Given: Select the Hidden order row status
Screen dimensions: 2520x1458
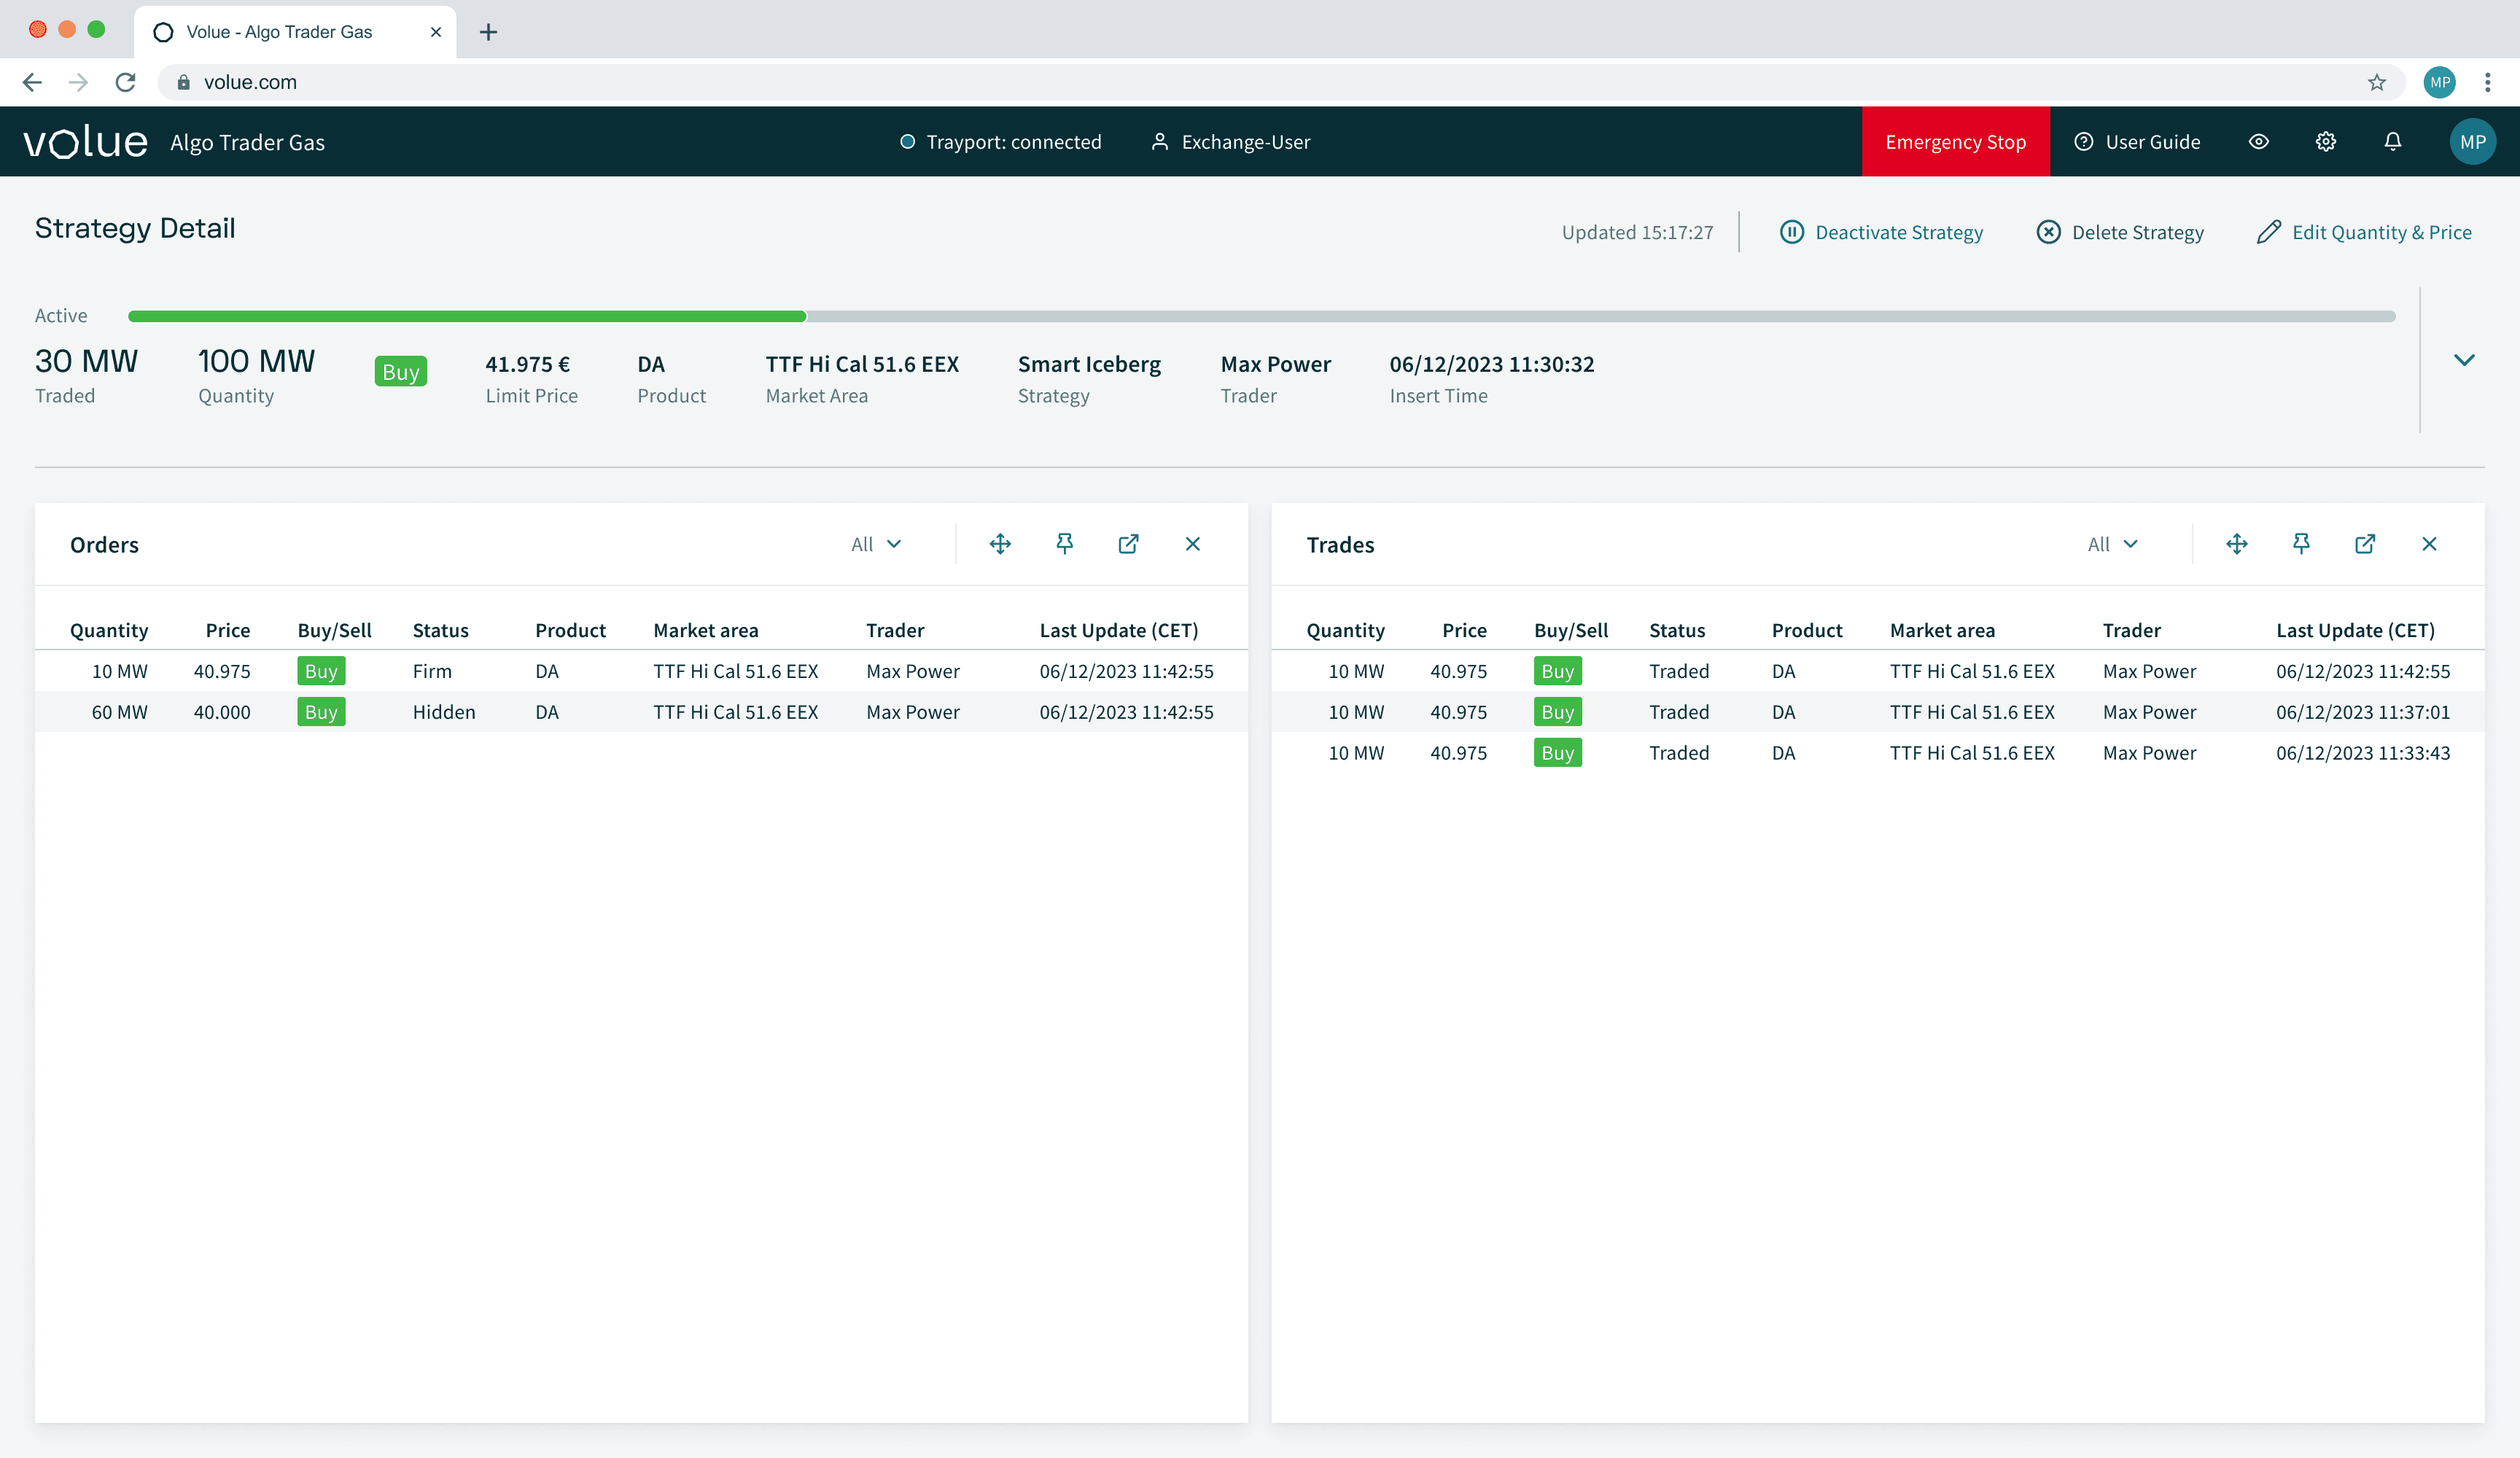Looking at the screenshot, I should click(x=444, y=712).
